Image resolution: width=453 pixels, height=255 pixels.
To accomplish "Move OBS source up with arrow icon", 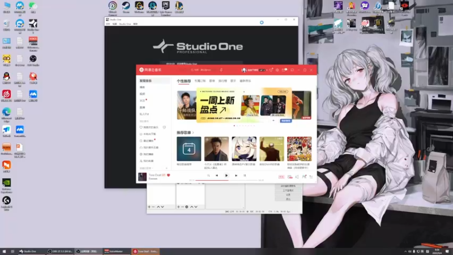I will point(191,207).
